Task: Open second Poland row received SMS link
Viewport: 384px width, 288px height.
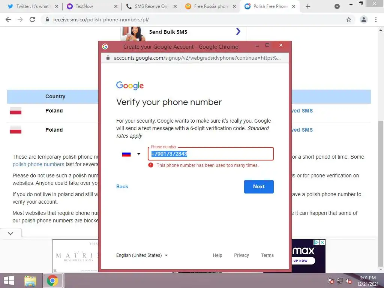Action: click(302, 130)
